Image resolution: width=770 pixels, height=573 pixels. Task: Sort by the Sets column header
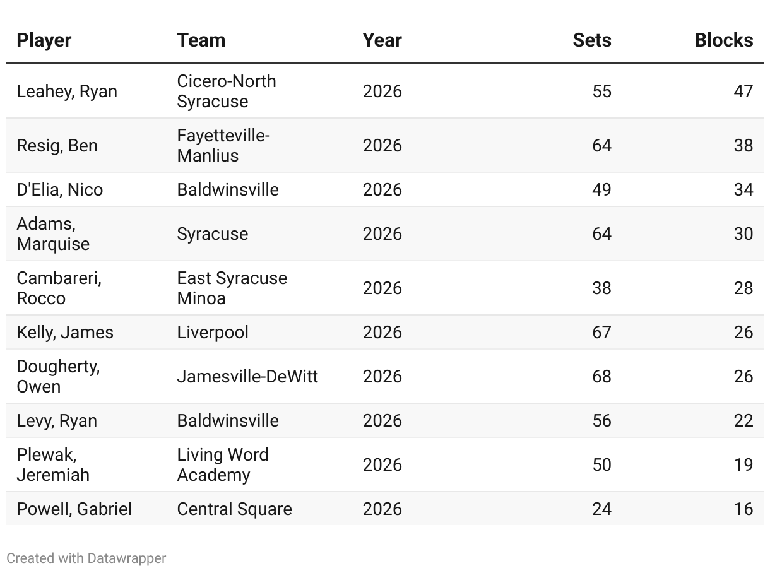tap(591, 40)
